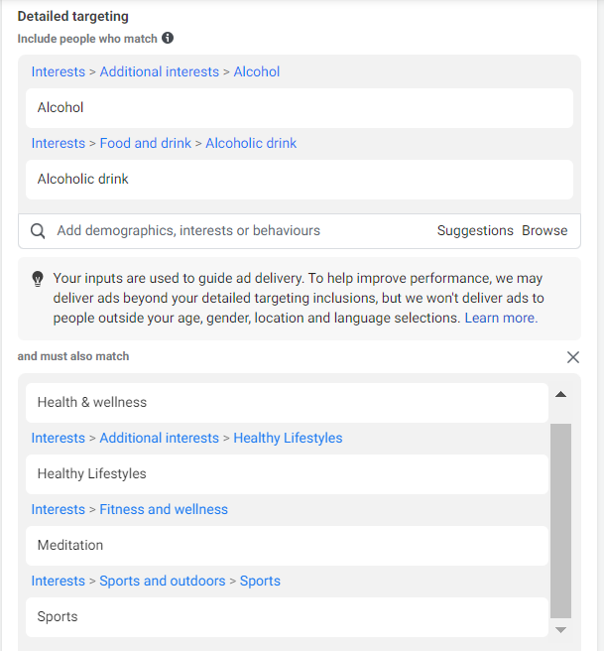
Task: Click the info icon beside Include people
Action: [x=168, y=38]
